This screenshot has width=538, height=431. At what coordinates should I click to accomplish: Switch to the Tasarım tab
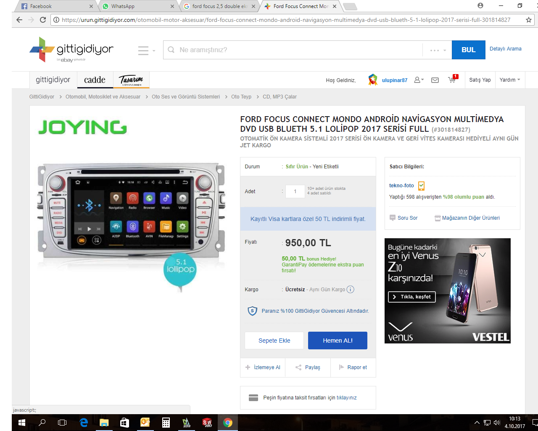click(x=131, y=80)
